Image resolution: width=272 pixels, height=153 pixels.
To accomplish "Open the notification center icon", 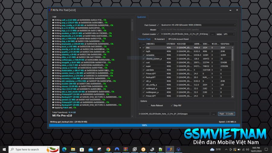I will click(266, 149).
